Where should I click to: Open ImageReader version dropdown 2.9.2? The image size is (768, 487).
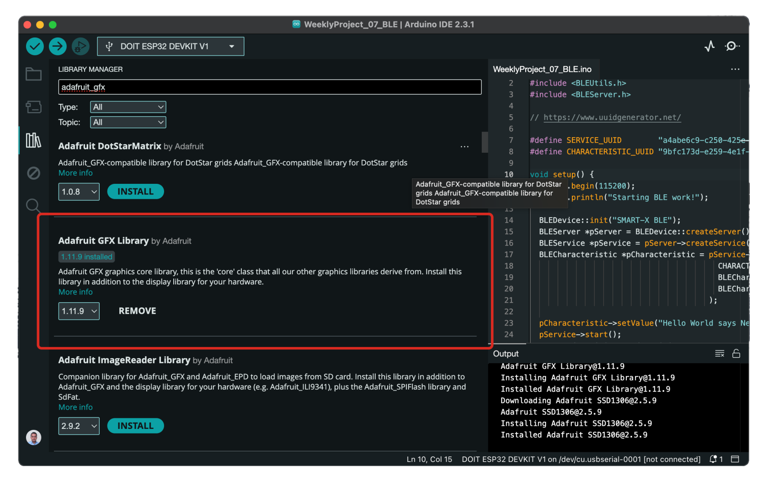coord(79,426)
